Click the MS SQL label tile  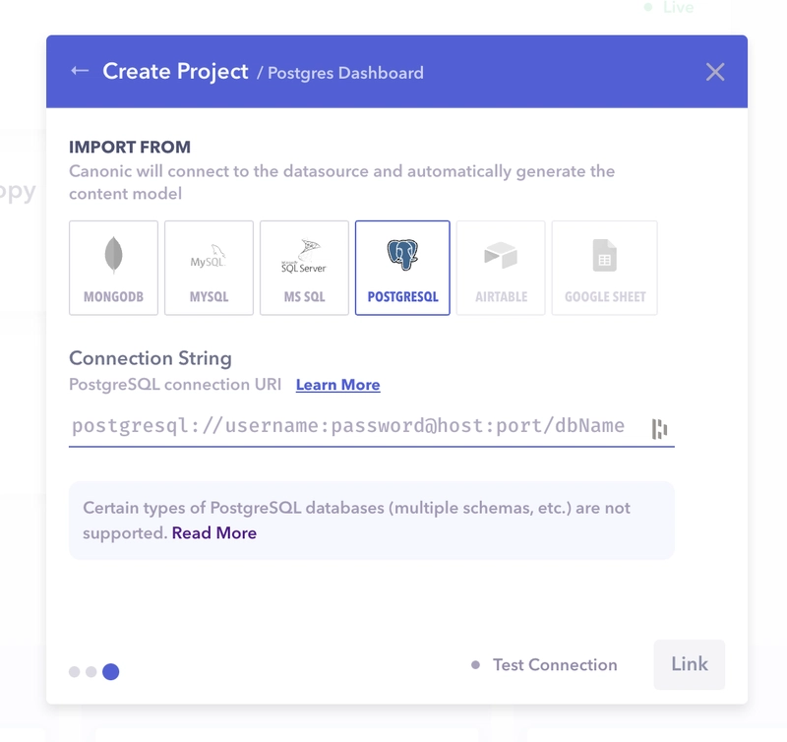(304, 268)
